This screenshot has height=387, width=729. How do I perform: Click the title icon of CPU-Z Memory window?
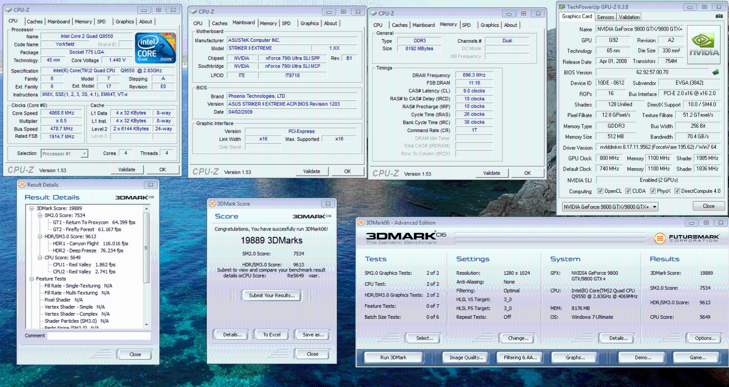click(x=374, y=14)
